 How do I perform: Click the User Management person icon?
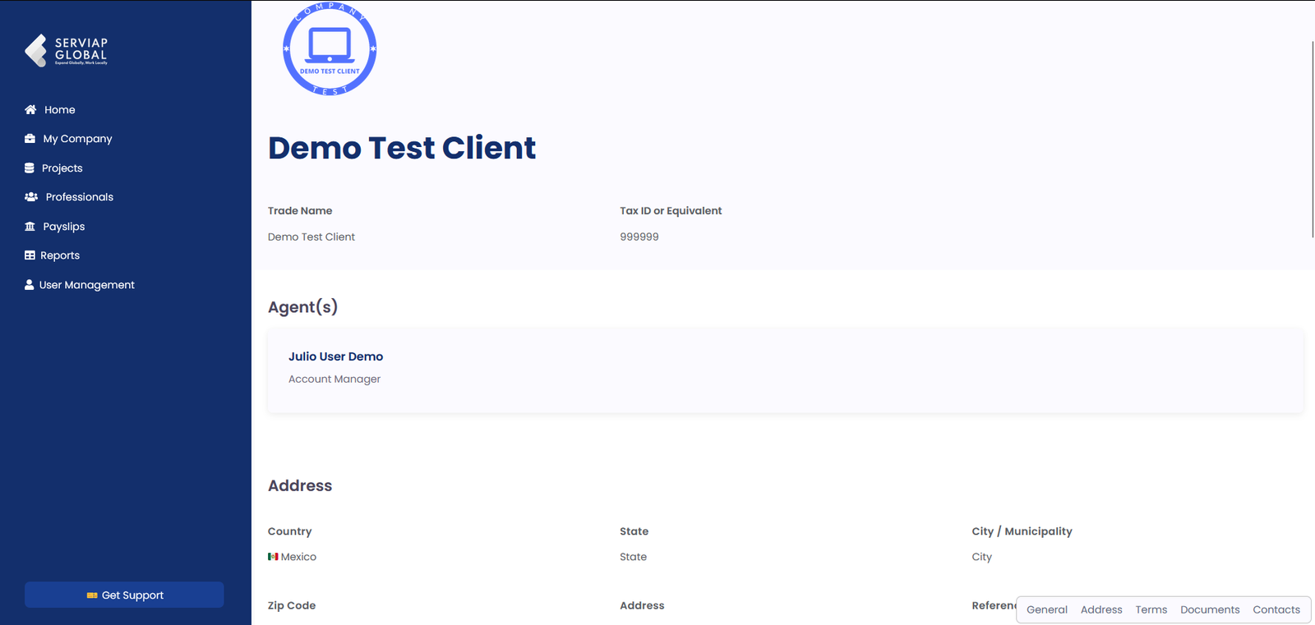tap(29, 285)
